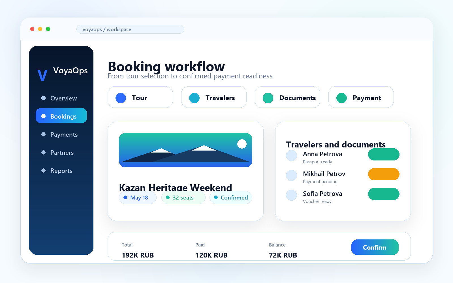The width and height of the screenshot is (453, 283).
Task: Click the Travelers step circle icon
Action: [x=195, y=98]
